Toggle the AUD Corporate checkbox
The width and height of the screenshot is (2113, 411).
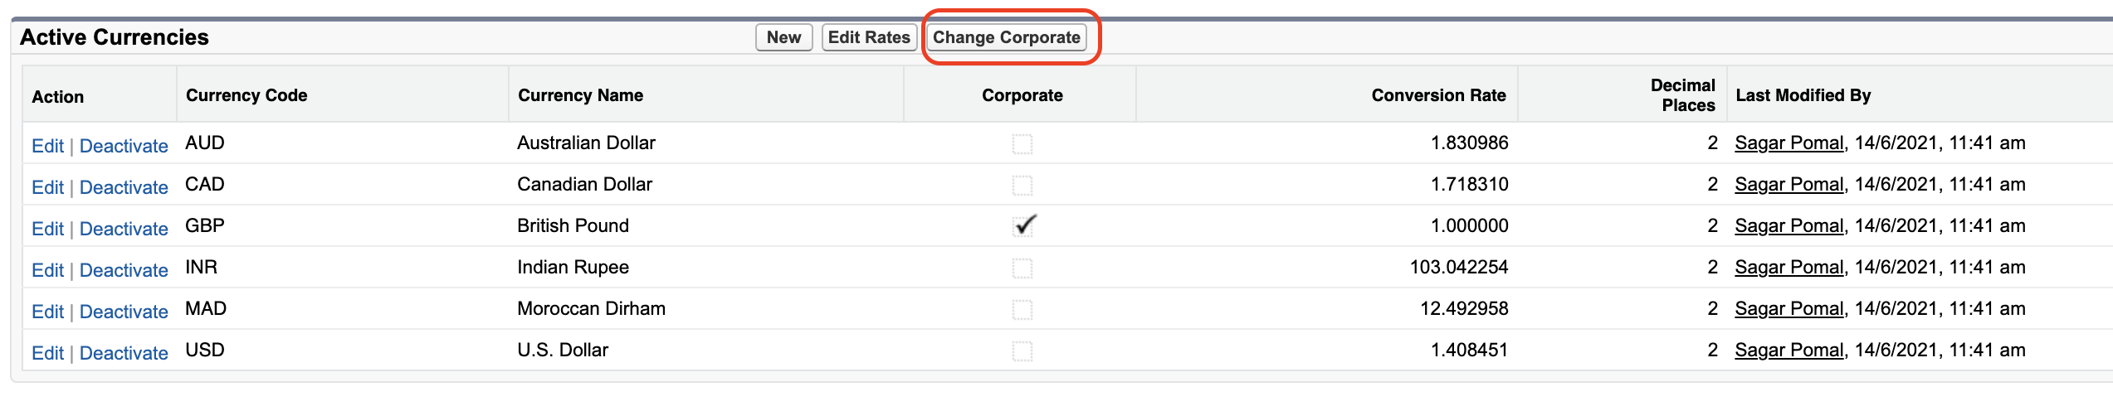coord(1022,144)
